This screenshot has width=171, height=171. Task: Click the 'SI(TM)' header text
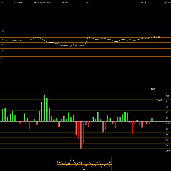pos(65,3)
